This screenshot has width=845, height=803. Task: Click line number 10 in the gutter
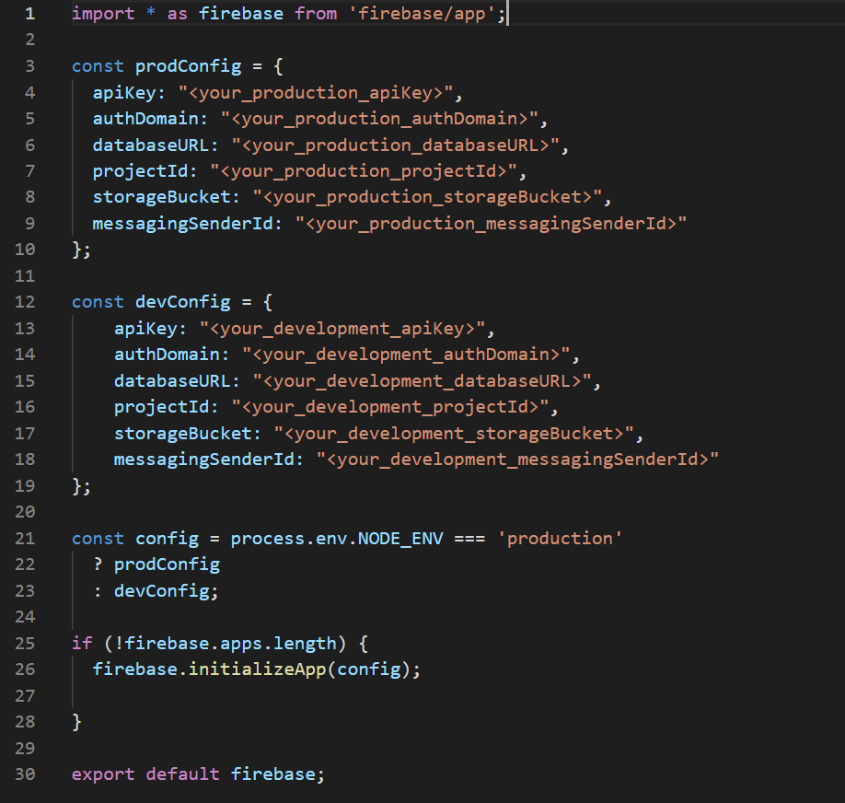point(25,250)
